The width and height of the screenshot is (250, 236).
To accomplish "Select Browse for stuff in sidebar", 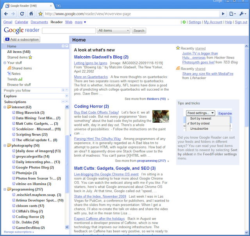I will point(19,85).
